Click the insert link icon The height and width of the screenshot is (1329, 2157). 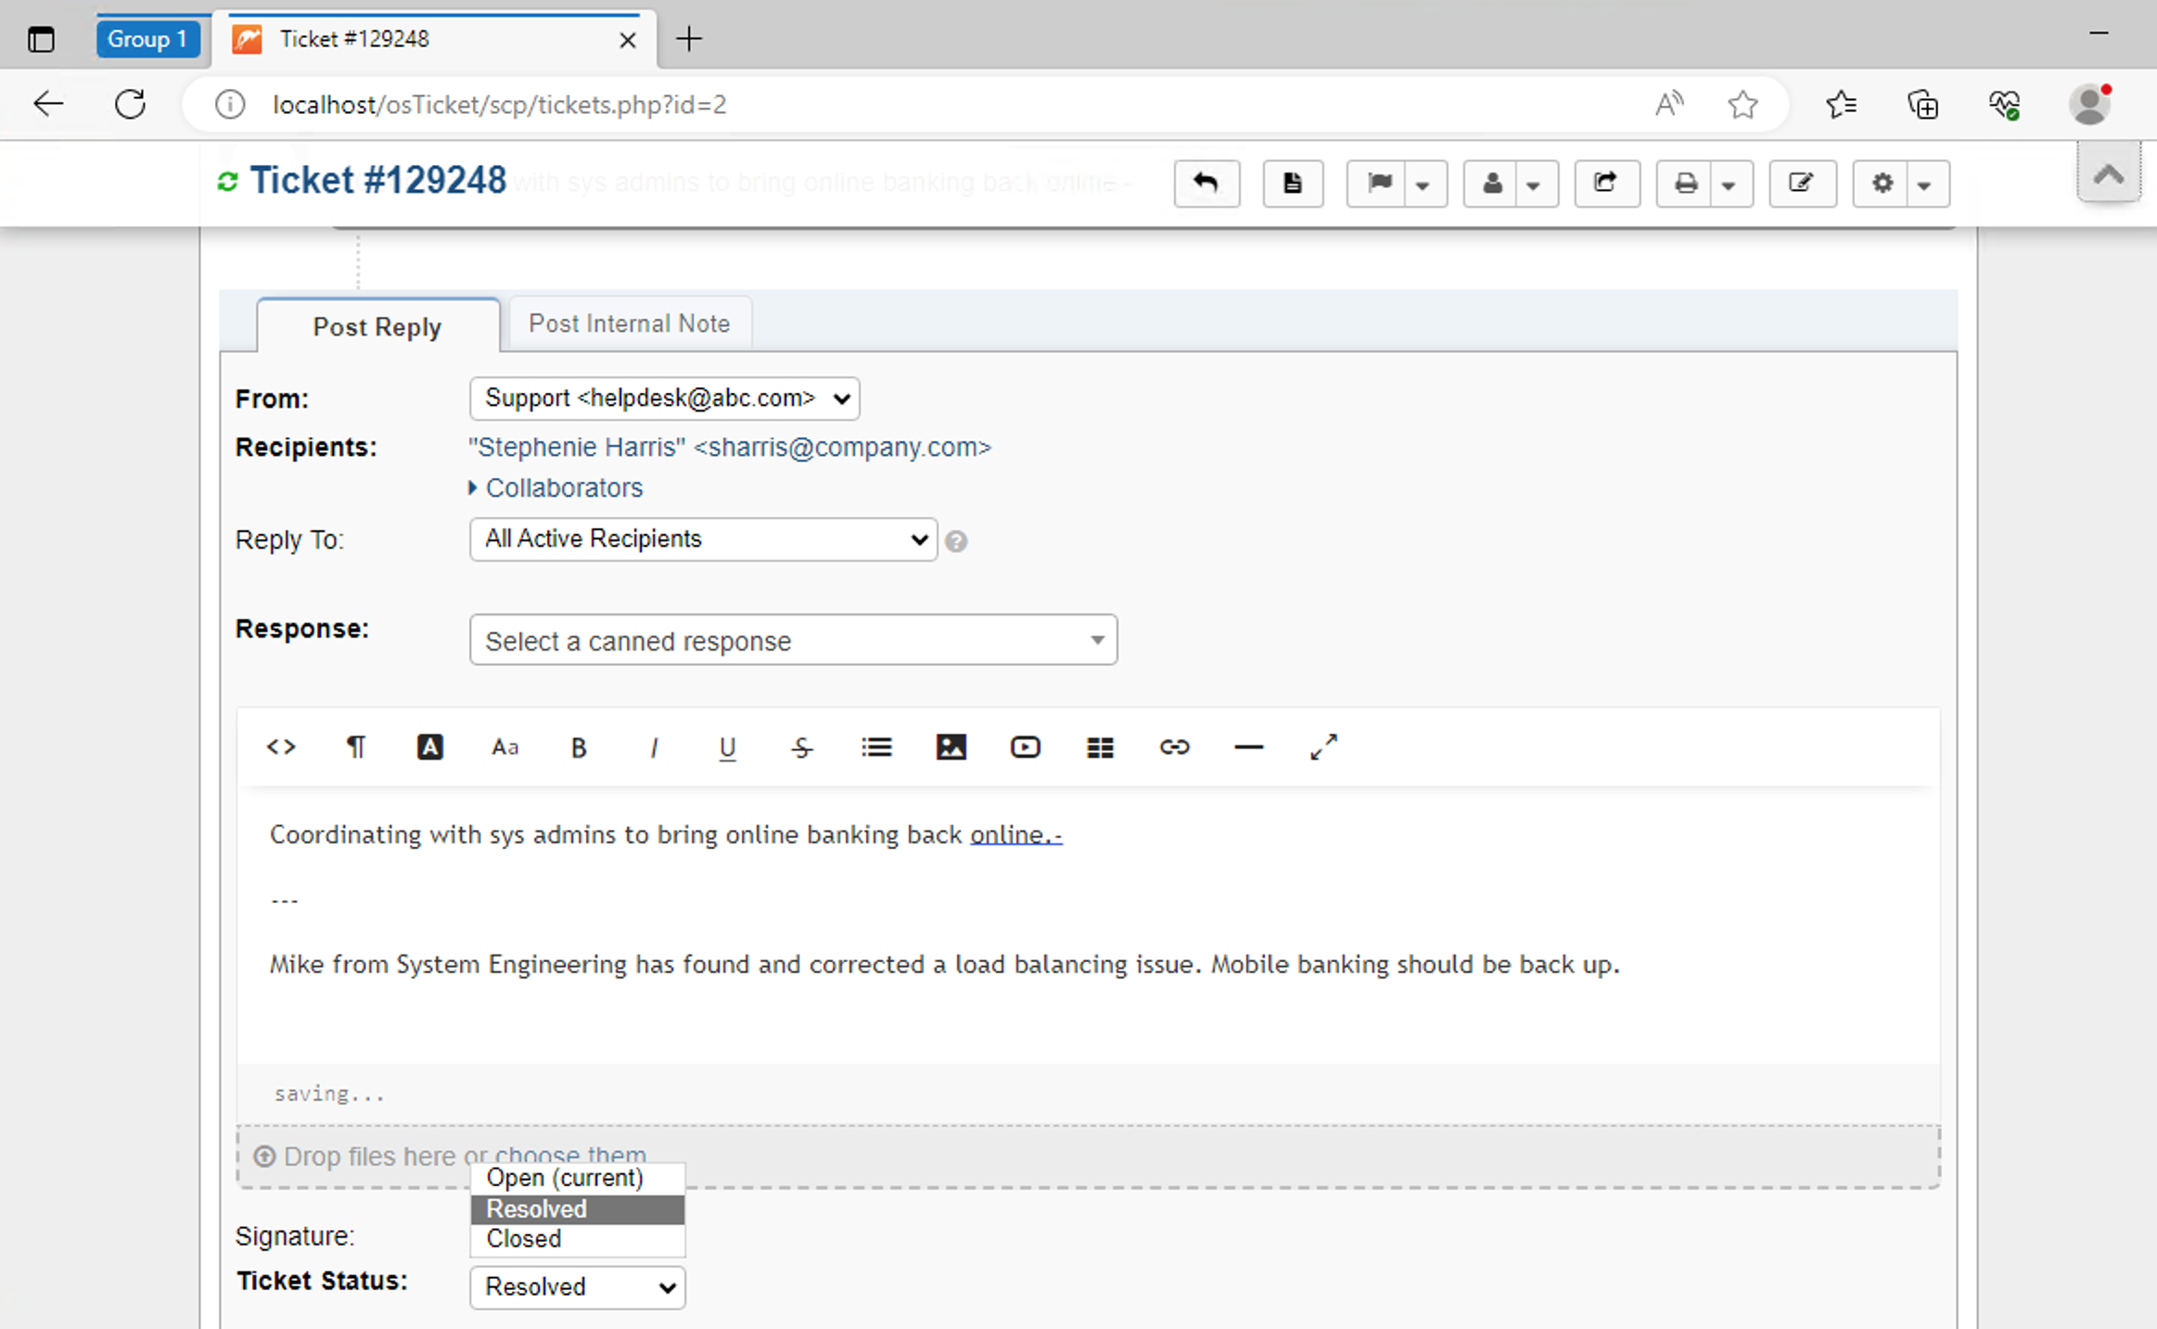(x=1174, y=748)
